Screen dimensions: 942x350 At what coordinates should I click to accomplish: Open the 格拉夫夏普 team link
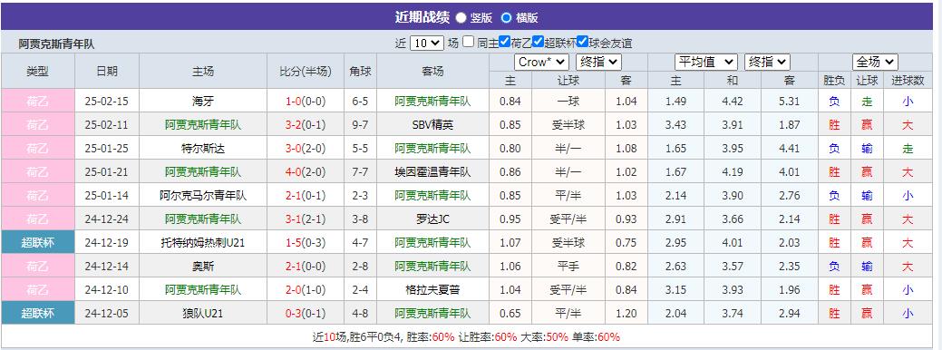point(432,290)
